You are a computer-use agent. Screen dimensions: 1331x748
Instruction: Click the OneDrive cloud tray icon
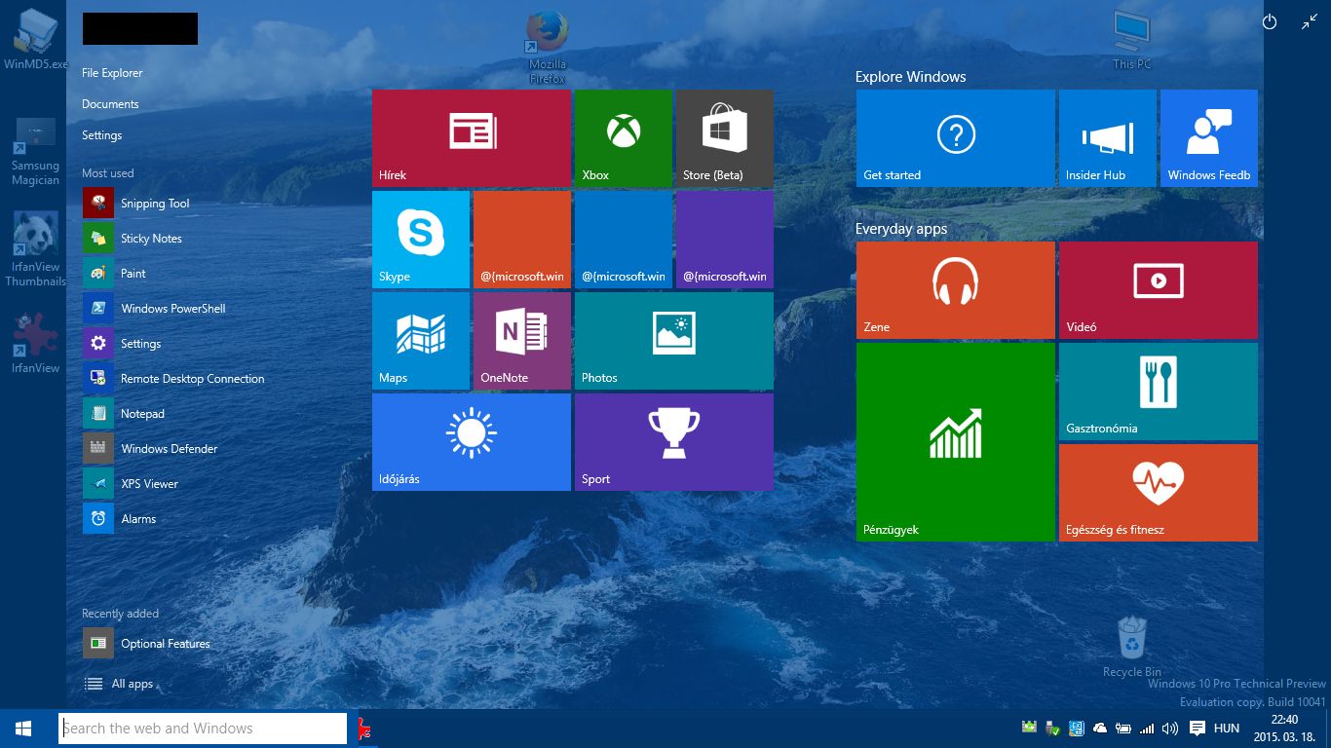point(1100,728)
